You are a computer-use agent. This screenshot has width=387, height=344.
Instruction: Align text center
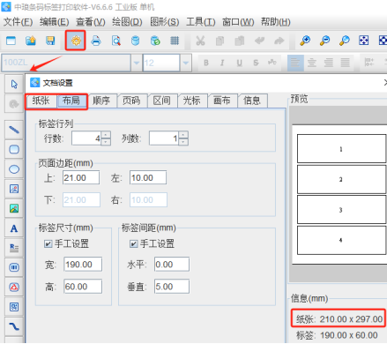click(x=312, y=63)
